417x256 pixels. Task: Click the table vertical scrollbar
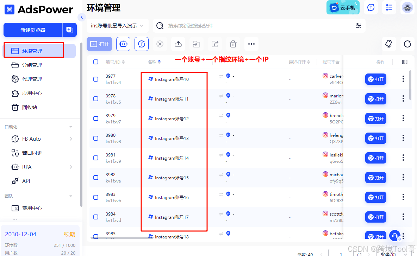(x=410, y=85)
